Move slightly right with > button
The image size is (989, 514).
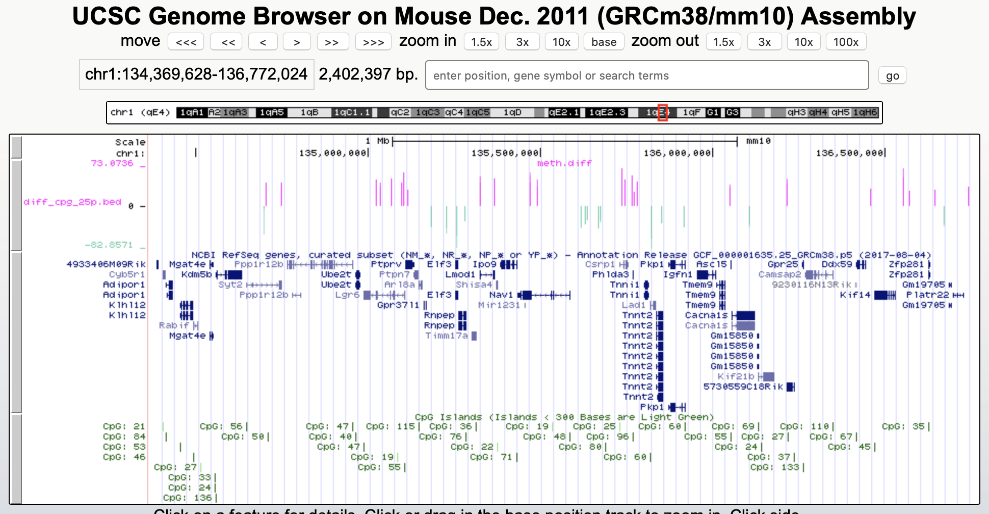[297, 42]
